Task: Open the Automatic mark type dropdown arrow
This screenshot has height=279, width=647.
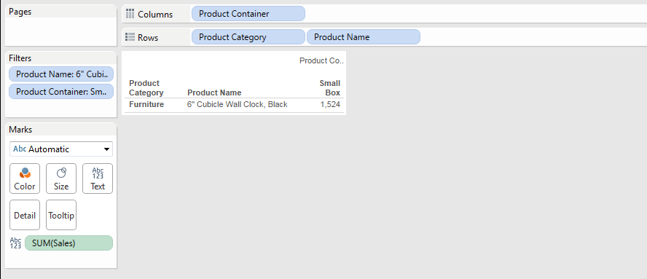Action: coord(106,149)
